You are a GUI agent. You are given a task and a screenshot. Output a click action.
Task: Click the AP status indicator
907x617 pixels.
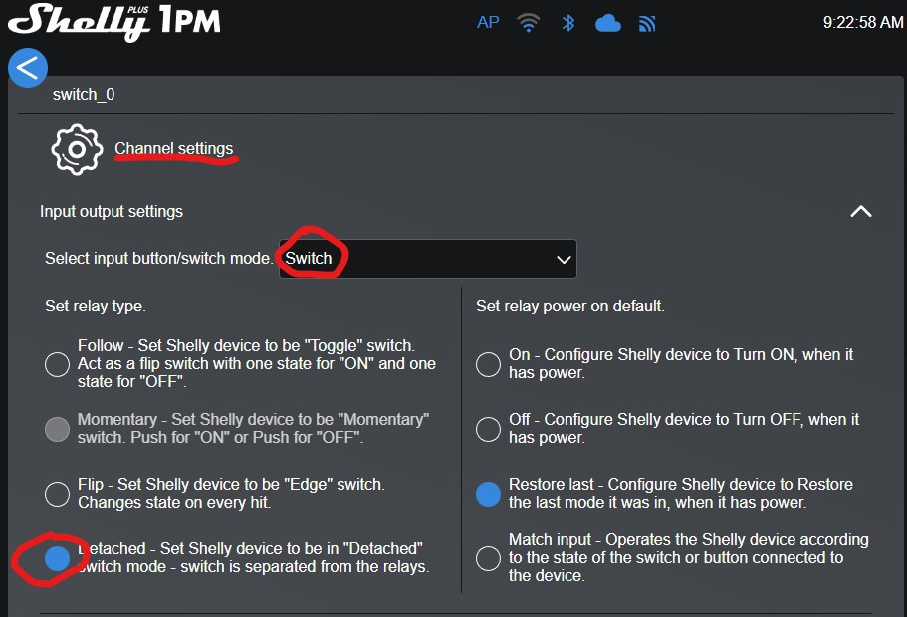click(x=488, y=23)
